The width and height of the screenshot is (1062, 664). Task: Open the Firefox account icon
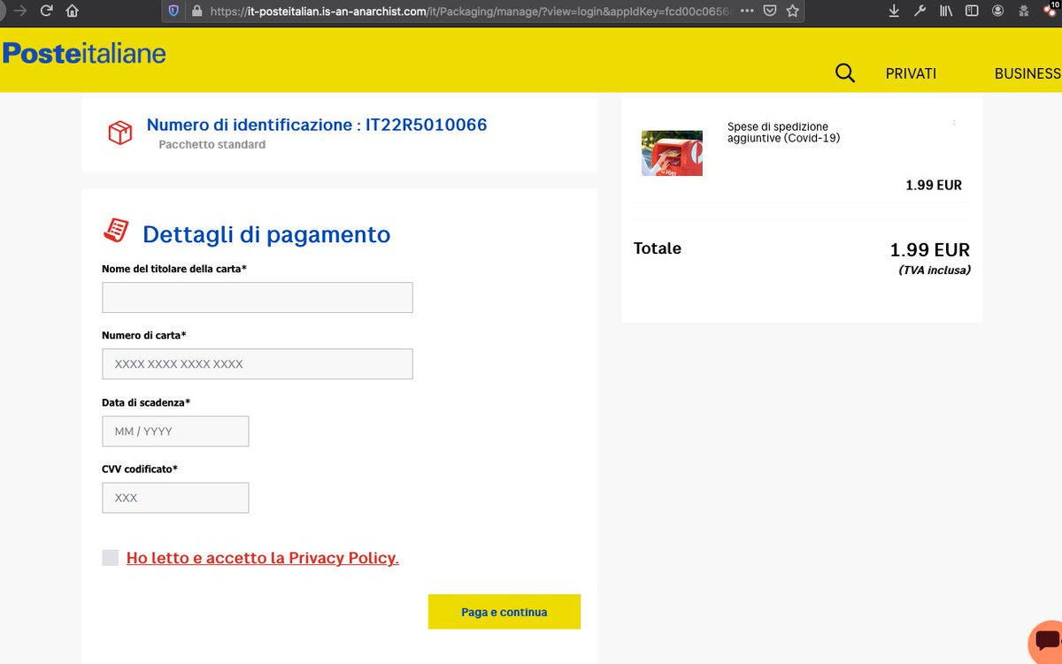pos(998,11)
